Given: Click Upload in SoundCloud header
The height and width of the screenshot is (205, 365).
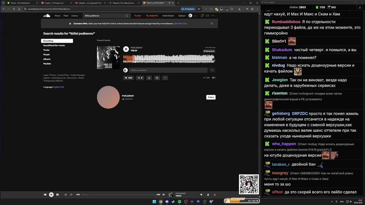Looking at the screenshot, I should click(x=182, y=16).
